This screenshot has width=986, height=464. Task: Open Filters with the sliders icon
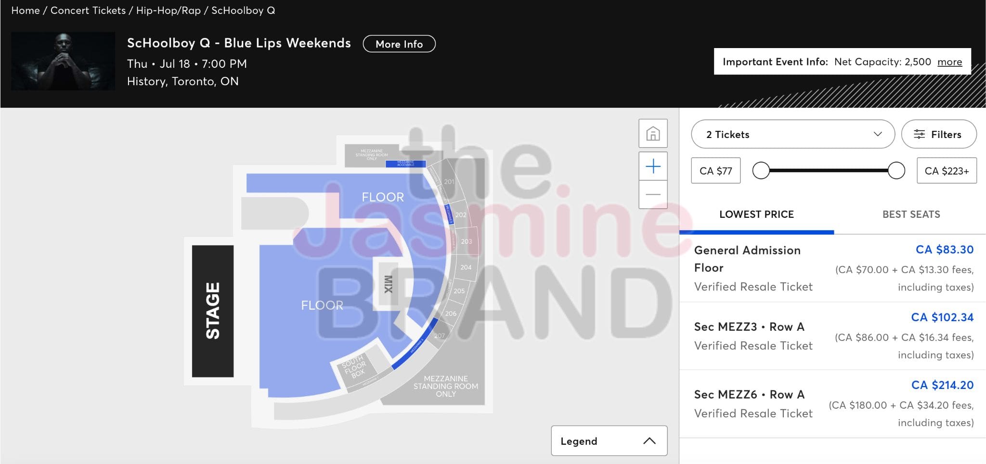938,134
